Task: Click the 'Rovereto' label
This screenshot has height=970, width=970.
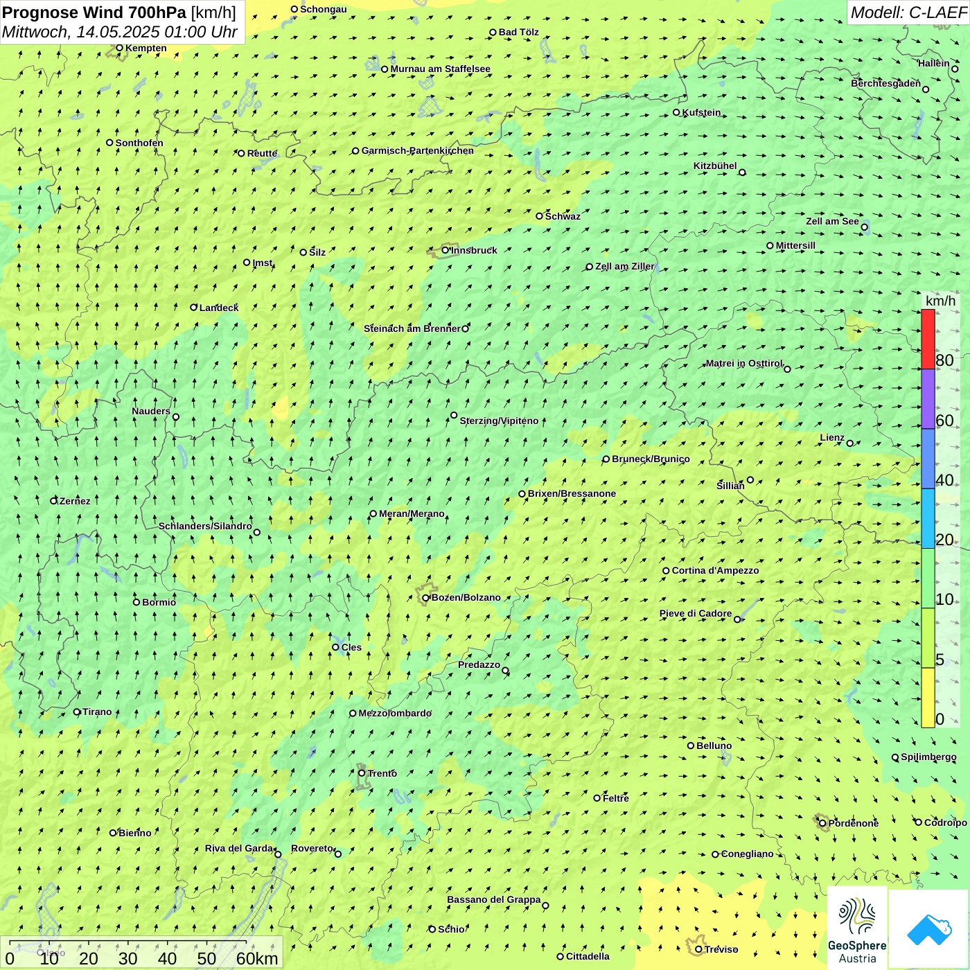Action: click(x=312, y=848)
